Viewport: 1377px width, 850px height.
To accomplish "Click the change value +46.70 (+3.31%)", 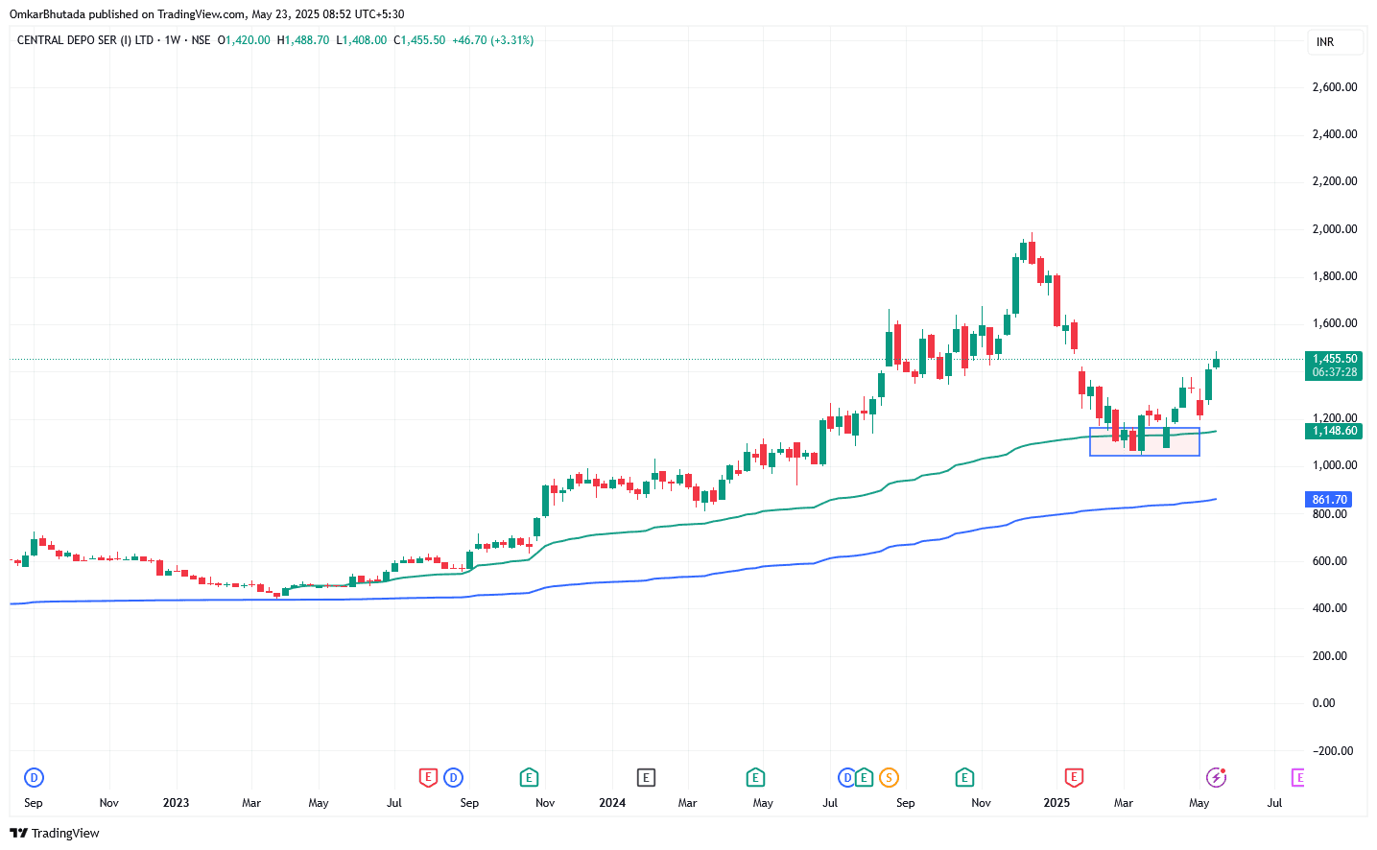I will point(493,40).
